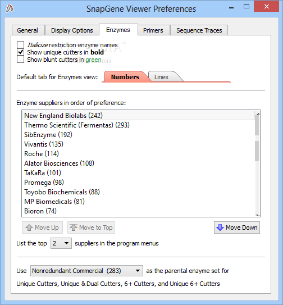This screenshot has width=283, height=305.
Task: Open the Nonredundant Commercial enzyme set dropdown
Action: click(x=86, y=271)
